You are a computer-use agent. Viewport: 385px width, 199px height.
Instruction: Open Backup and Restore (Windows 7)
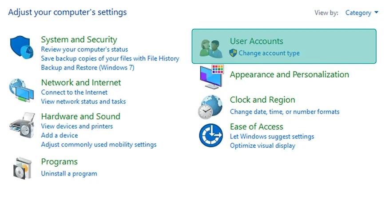point(87,68)
